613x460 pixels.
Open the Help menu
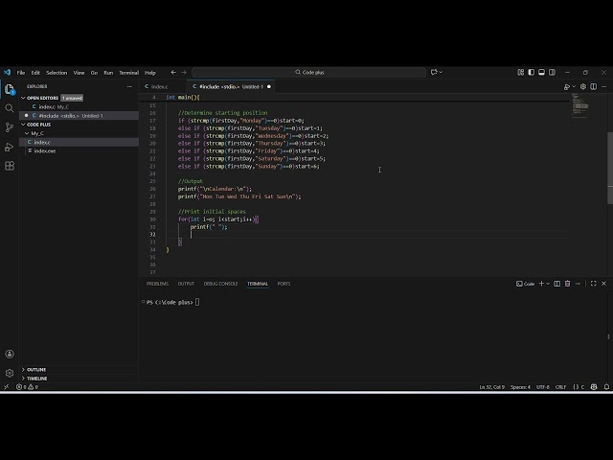150,73
